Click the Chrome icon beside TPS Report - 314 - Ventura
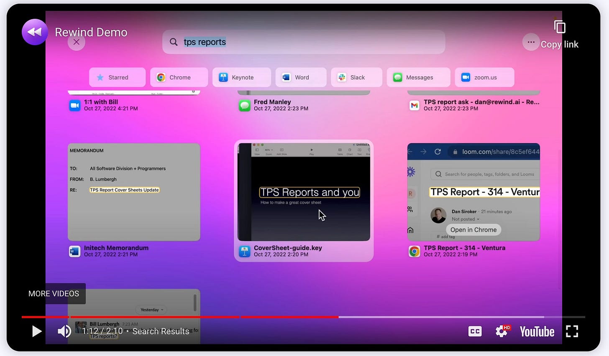Viewport: 609px width, 356px height. [414, 251]
